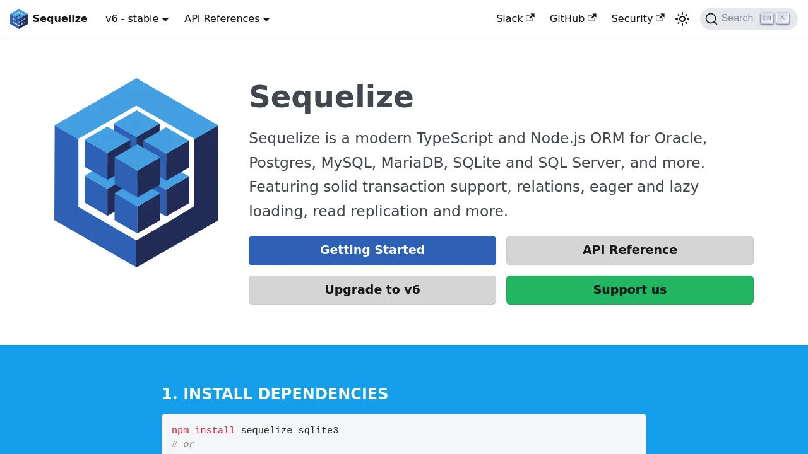Open the GitHub repository icon
Viewport: 808px width, 454px height.
[592, 18]
